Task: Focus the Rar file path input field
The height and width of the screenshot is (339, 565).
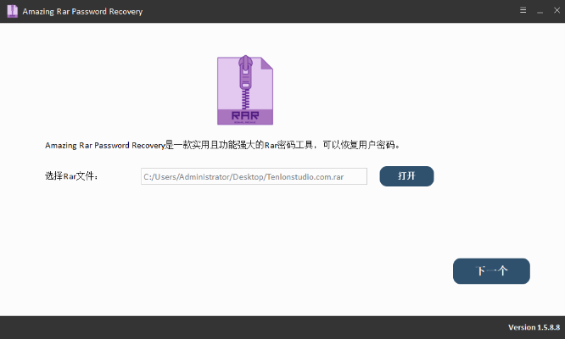Action: [254, 176]
